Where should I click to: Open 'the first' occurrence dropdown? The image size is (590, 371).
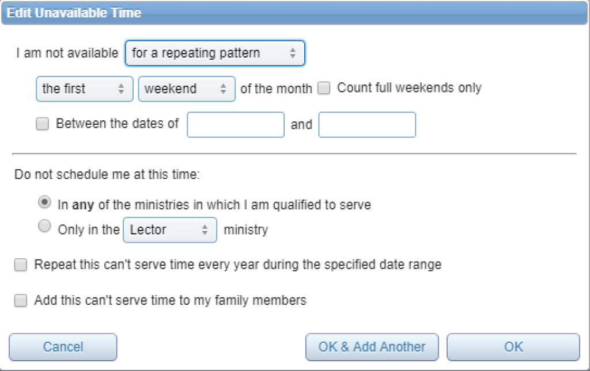85,89
